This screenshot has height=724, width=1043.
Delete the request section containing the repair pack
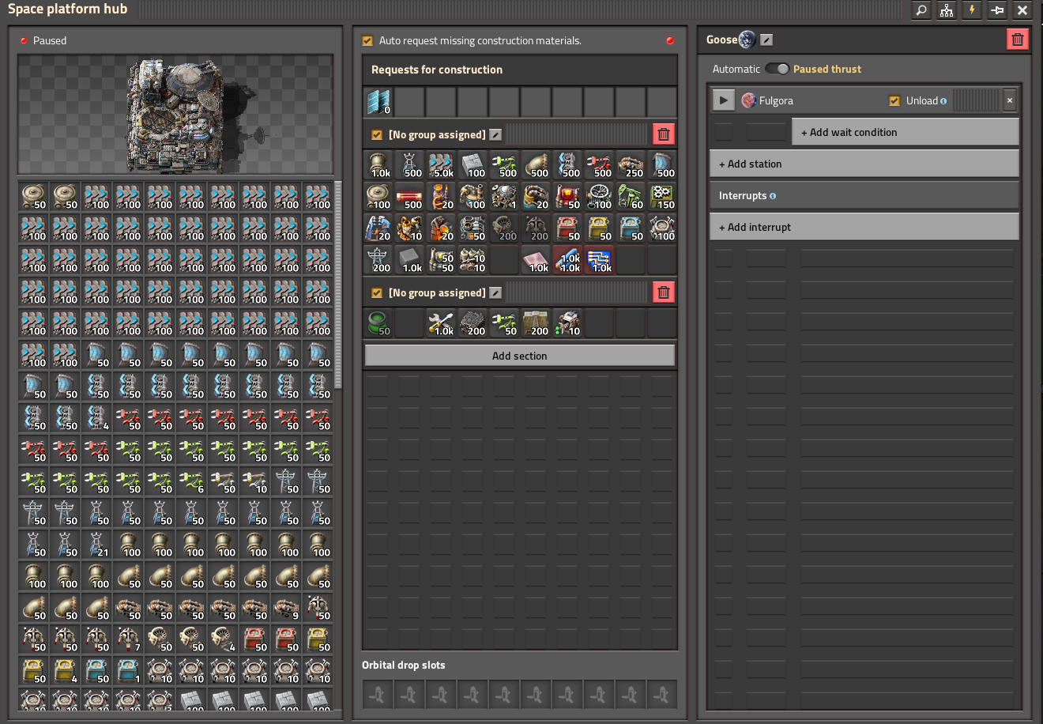[x=664, y=292]
